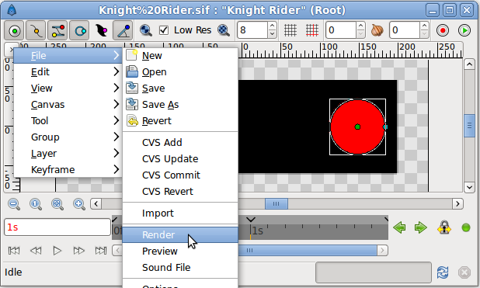Uncheck the Low Res checkbox
Image resolution: width=480 pixels, height=288 pixels.
click(164, 30)
